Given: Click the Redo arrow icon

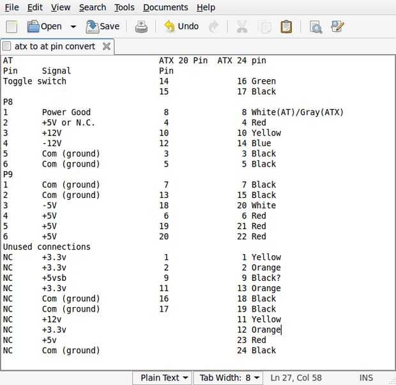Looking at the screenshot, I should coord(214,27).
